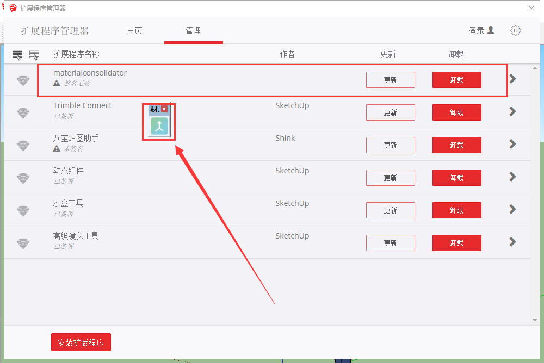Open the settings gear icon

tap(516, 30)
